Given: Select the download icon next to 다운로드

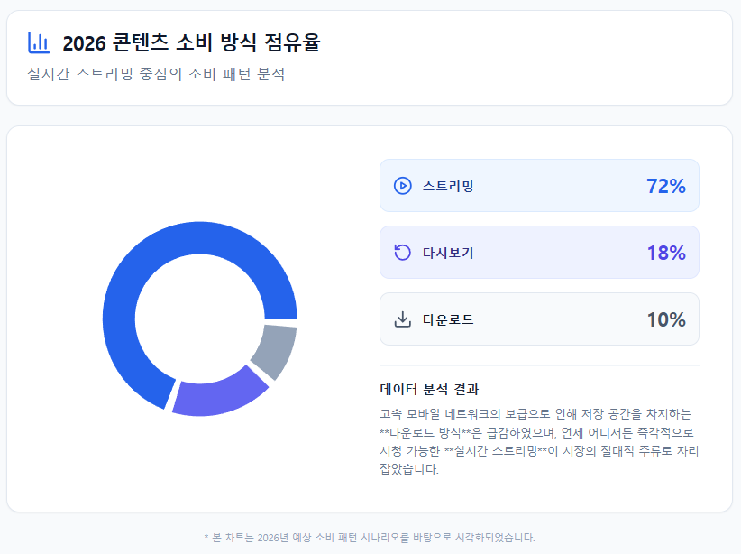Looking at the screenshot, I should pyautogui.click(x=402, y=319).
